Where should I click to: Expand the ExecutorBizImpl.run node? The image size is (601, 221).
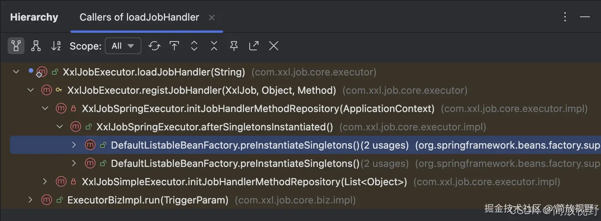pyautogui.click(x=31, y=200)
